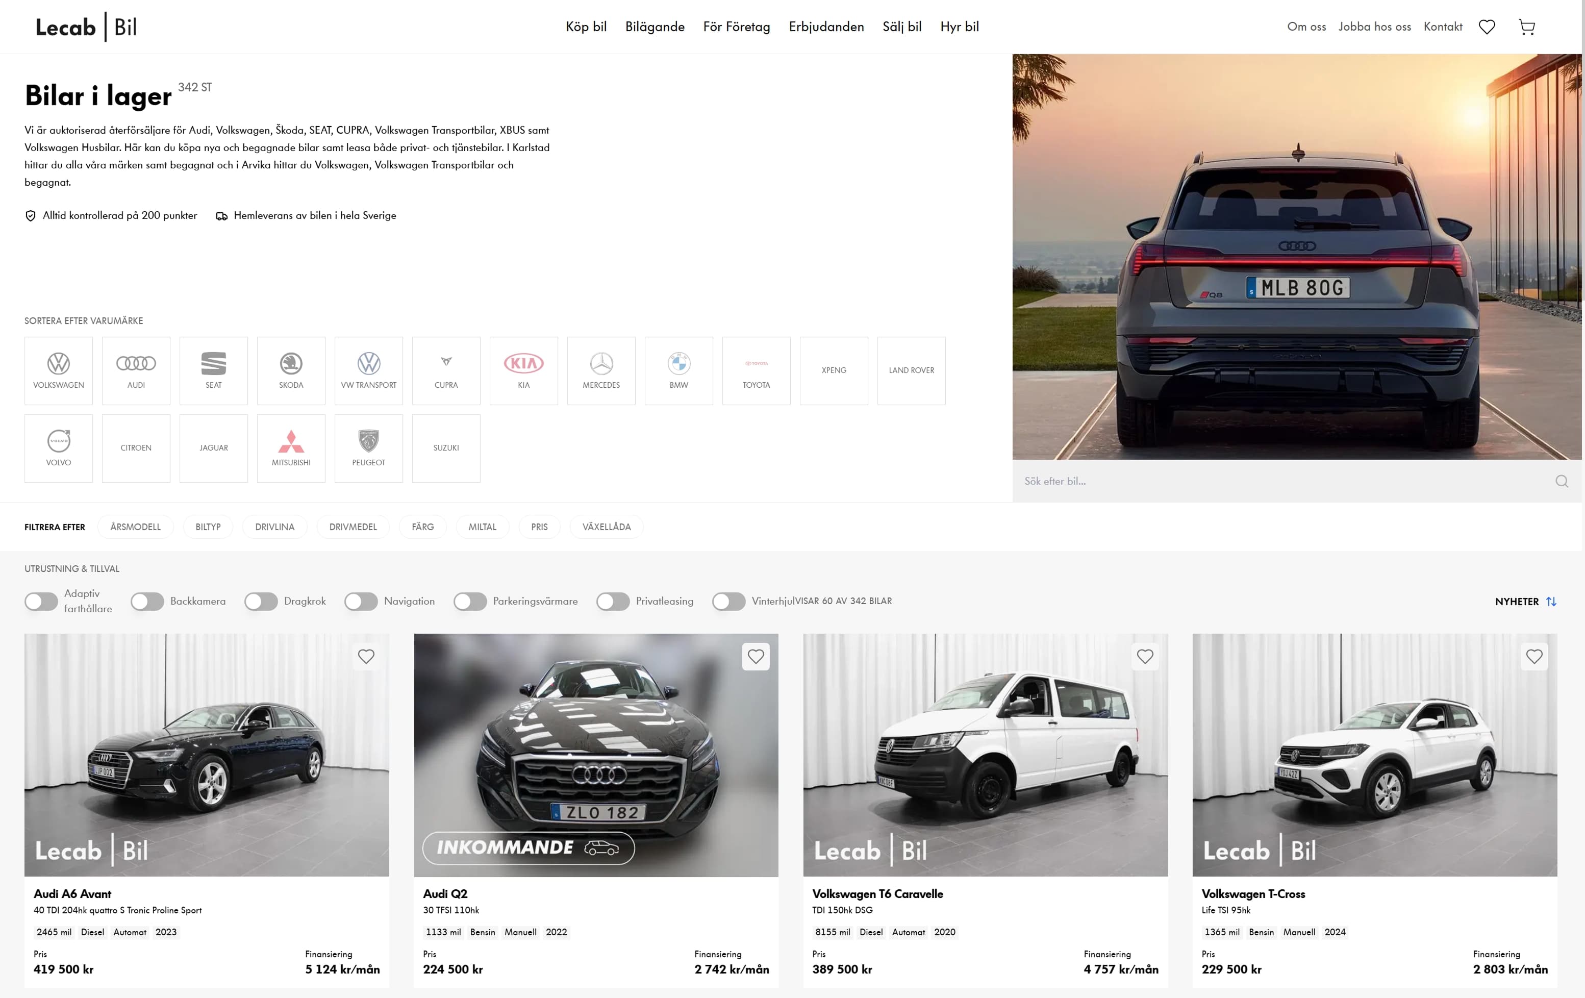
Task: Expand the Pris filter
Action: click(540, 527)
